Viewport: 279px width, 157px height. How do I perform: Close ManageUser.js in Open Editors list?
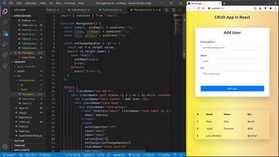(x=15, y=53)
